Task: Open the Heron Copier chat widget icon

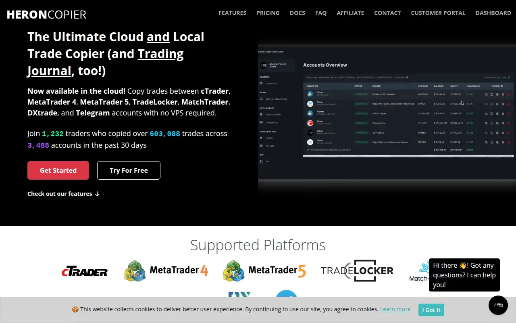Action: [498, 305]
